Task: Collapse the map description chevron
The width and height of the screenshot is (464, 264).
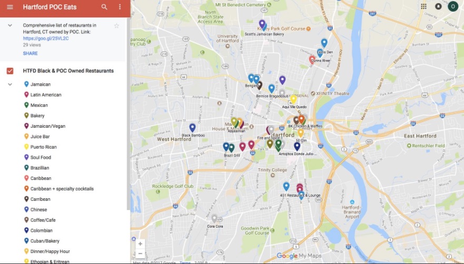Action: click(x=10, y=25)
